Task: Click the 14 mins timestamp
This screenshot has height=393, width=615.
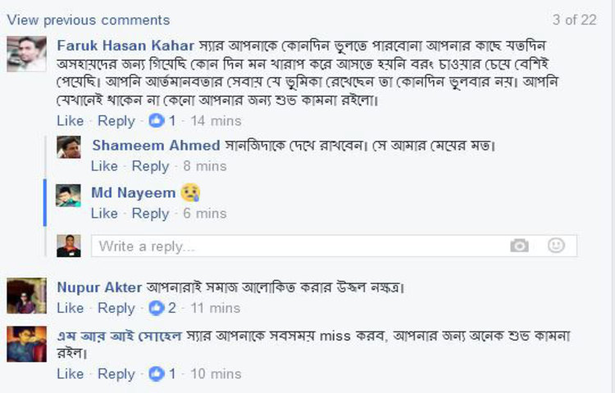Action: point(216,121)
